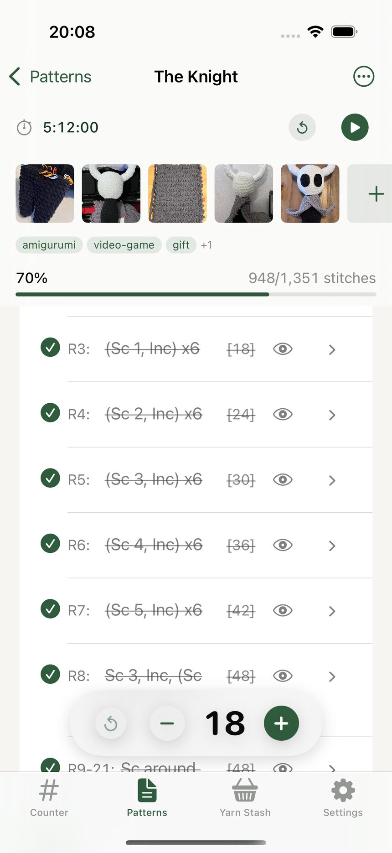
Task: Go back to Patterns list
Action: pyautogui.click(x=50, y=77)
